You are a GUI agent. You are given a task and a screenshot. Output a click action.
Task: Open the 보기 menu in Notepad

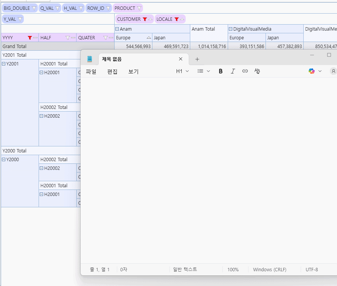(x=134, y=71)
